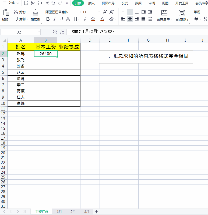Select column C header
The height and width of the screenshot is (215, 208).
click(69, 40)
